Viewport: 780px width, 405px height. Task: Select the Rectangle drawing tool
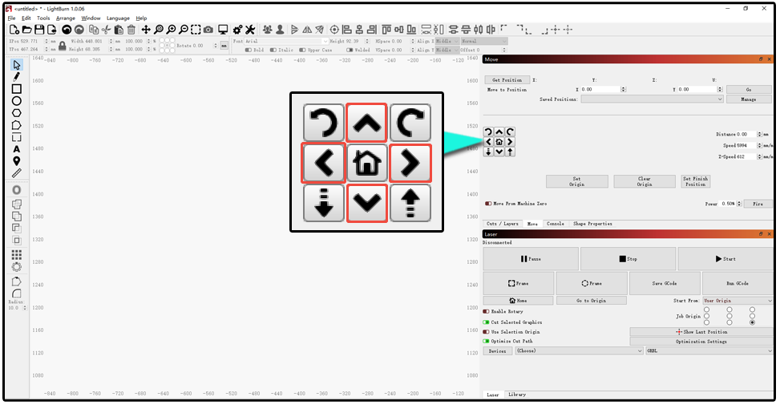(16, 89)
